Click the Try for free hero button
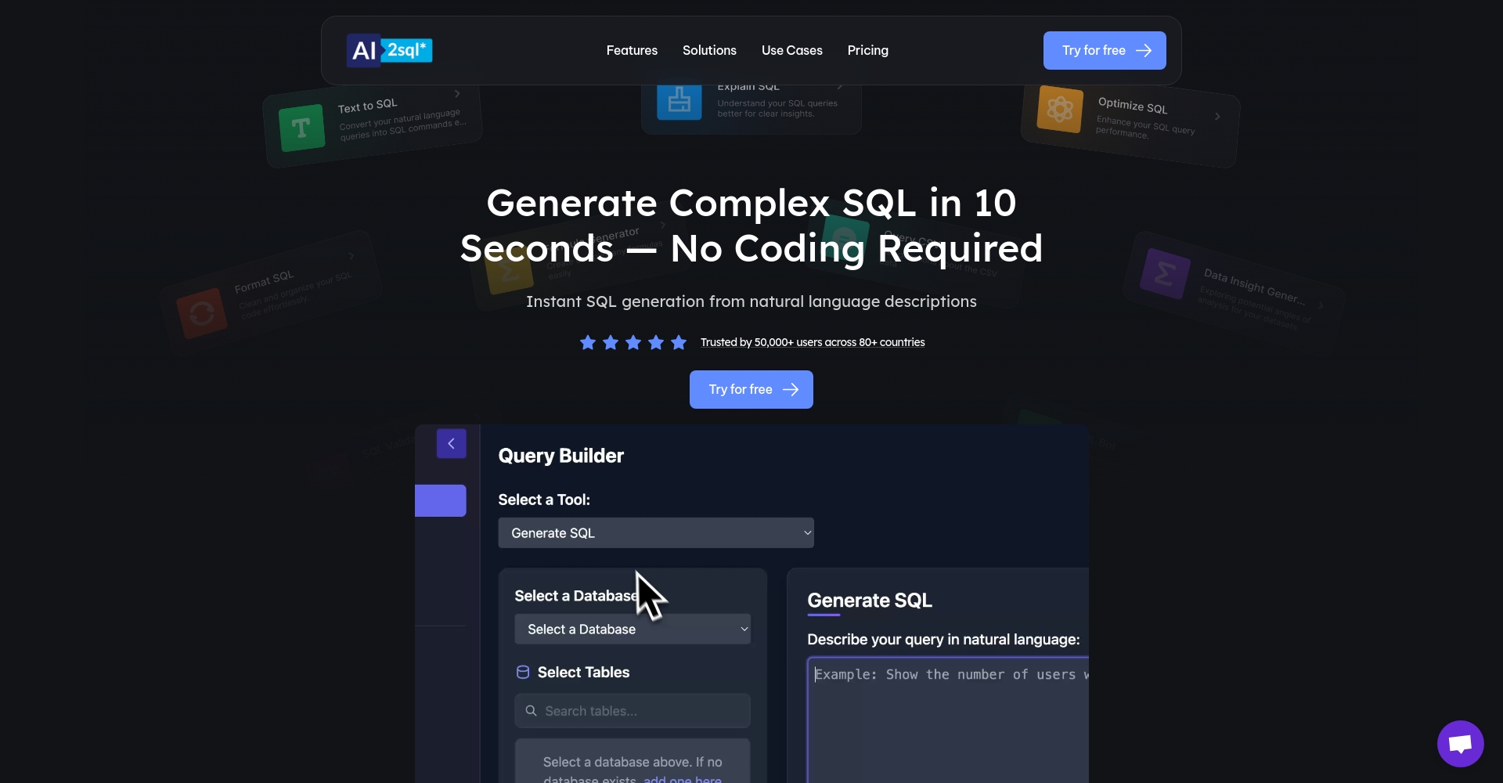Screen dimensions: 1503x783 coord(751,389)
